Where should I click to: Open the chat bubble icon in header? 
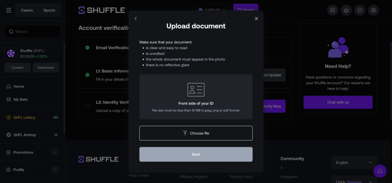360,10
